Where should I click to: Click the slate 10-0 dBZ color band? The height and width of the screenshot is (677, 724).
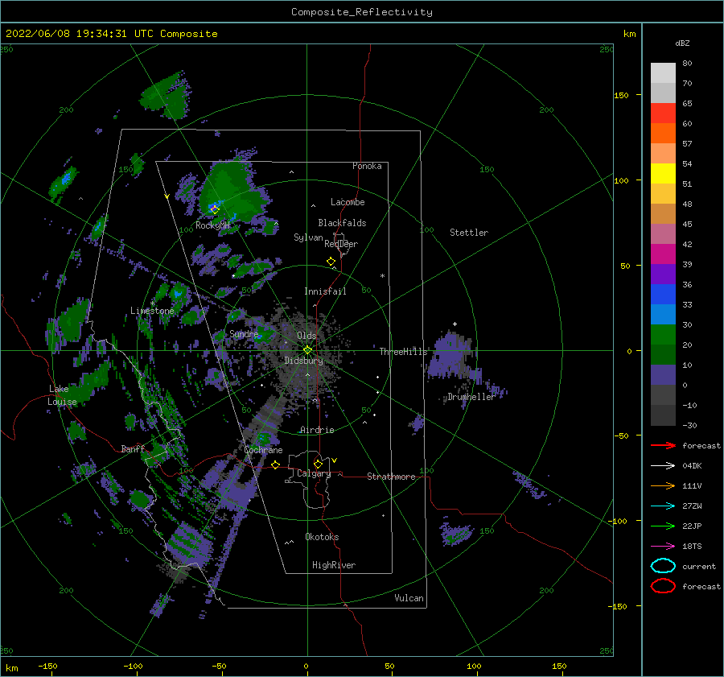point(663,374)
